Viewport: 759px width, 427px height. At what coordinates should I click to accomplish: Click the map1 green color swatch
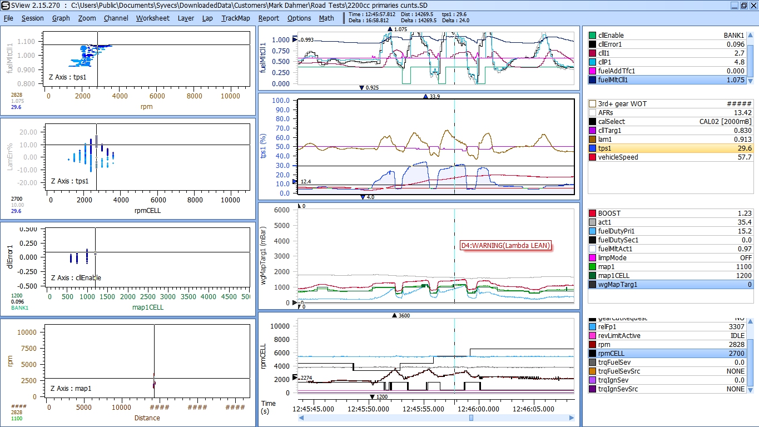coord(593,267)
